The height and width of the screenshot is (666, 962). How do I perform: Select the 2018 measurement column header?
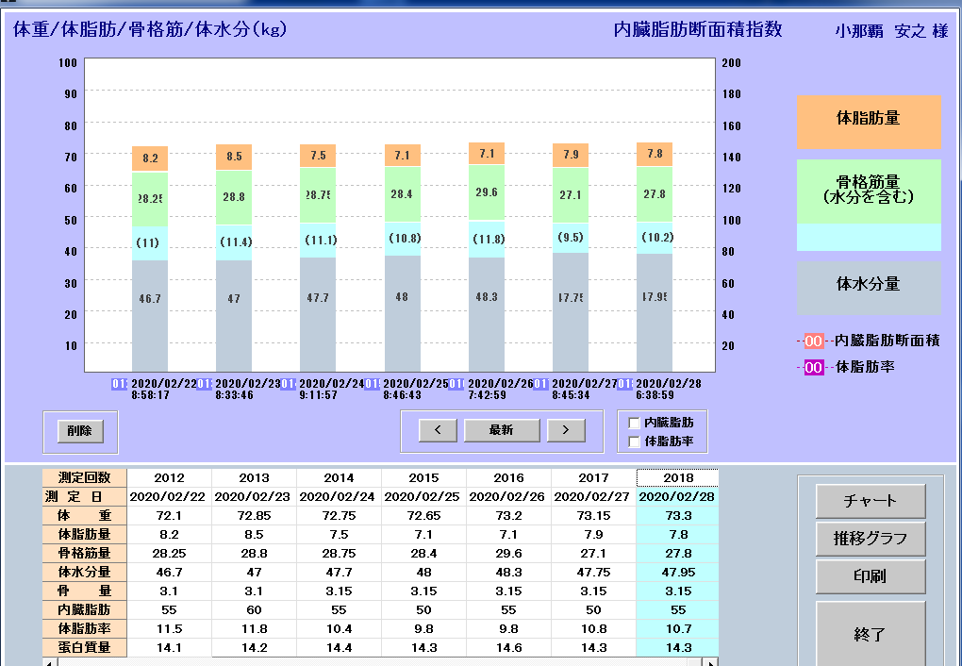[x=677, y=478]
